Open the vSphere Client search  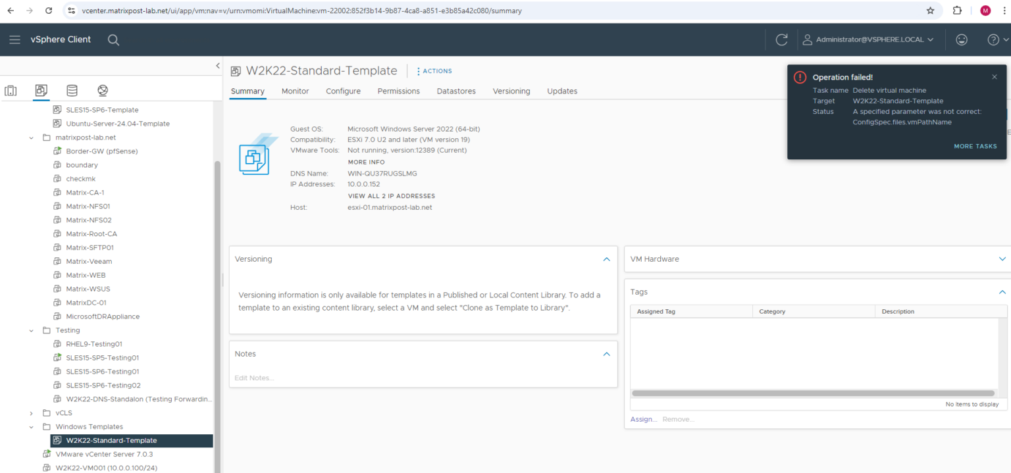[113, 39]
